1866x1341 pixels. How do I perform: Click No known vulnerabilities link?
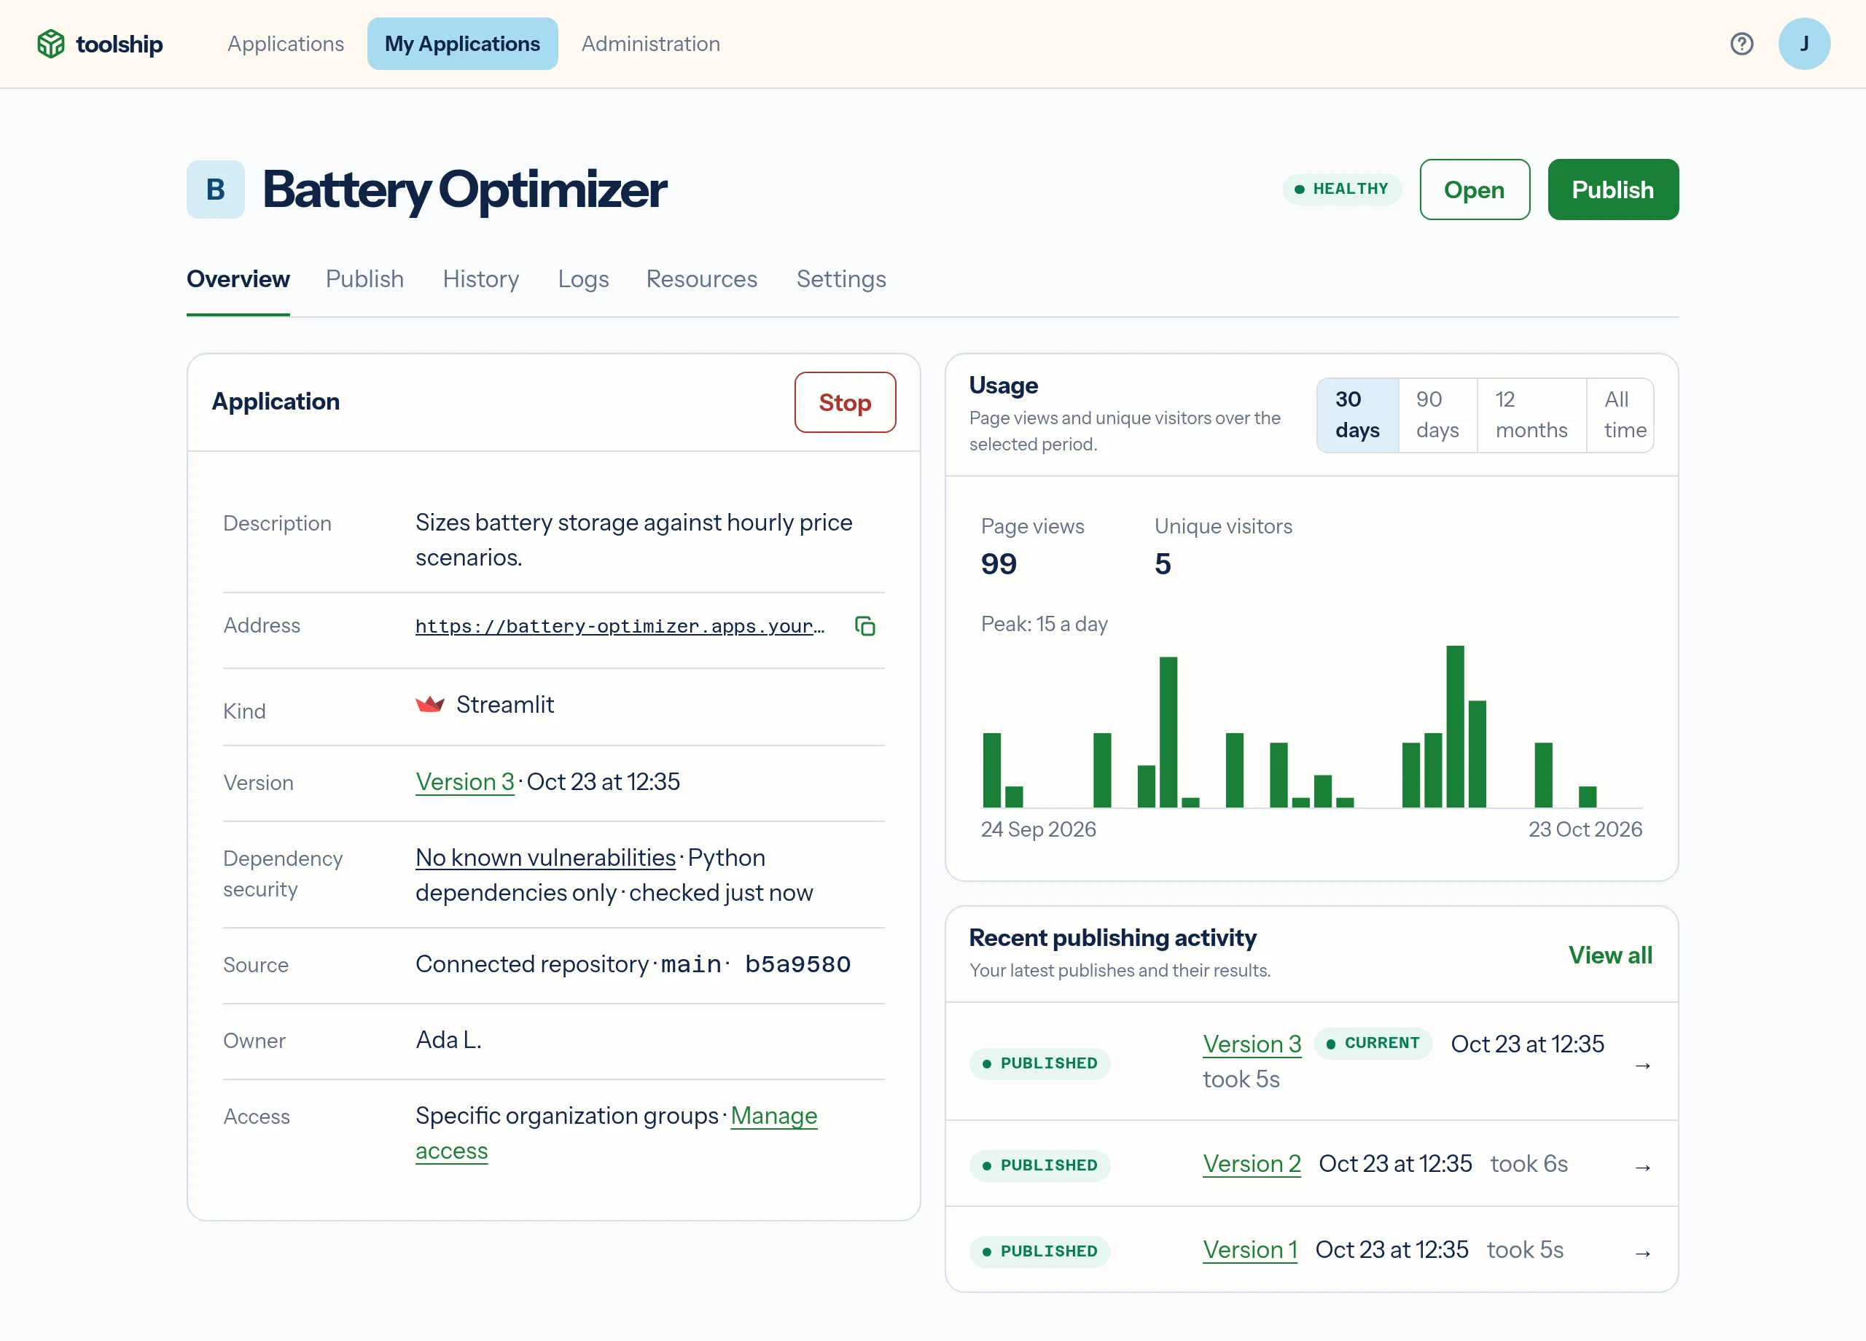pos(545,857)
